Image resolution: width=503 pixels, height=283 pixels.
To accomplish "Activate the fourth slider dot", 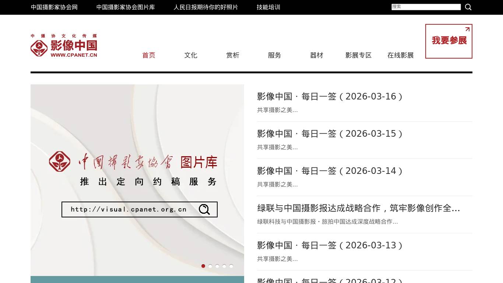I will [x=224, y=266].
